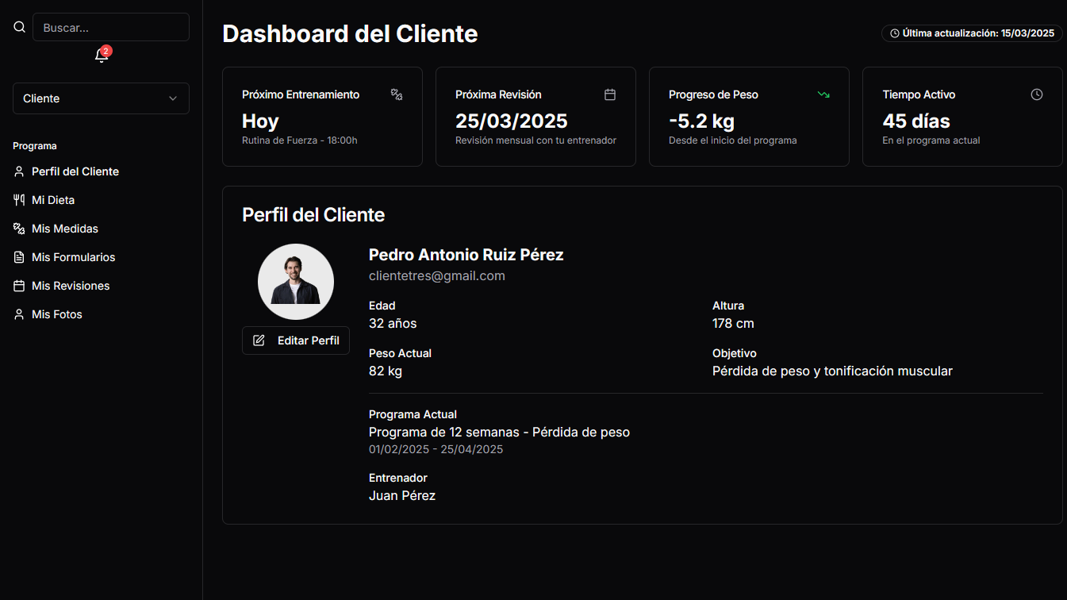Open Perfil del Cliente menu item
1067x600 pixels.
pos(75,171)
